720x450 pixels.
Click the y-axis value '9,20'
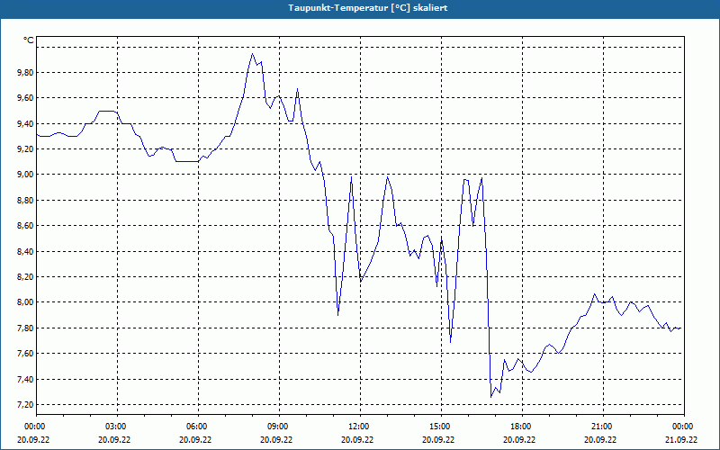25,148
